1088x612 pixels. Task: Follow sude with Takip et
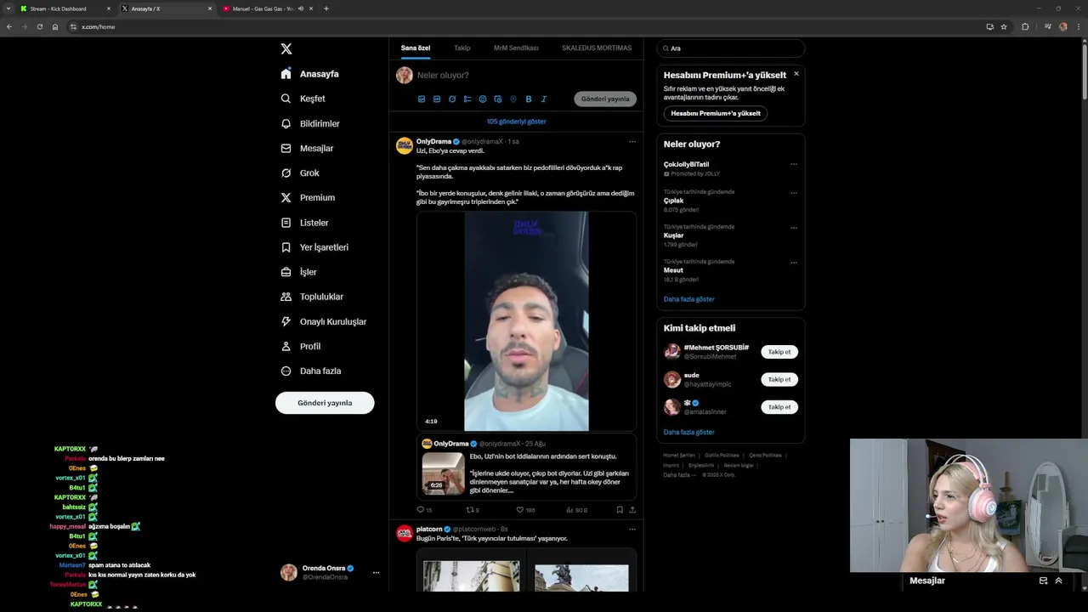click(x=779, y=380)
